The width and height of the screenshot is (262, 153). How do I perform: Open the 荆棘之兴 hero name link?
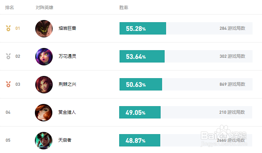click(67, 84)
